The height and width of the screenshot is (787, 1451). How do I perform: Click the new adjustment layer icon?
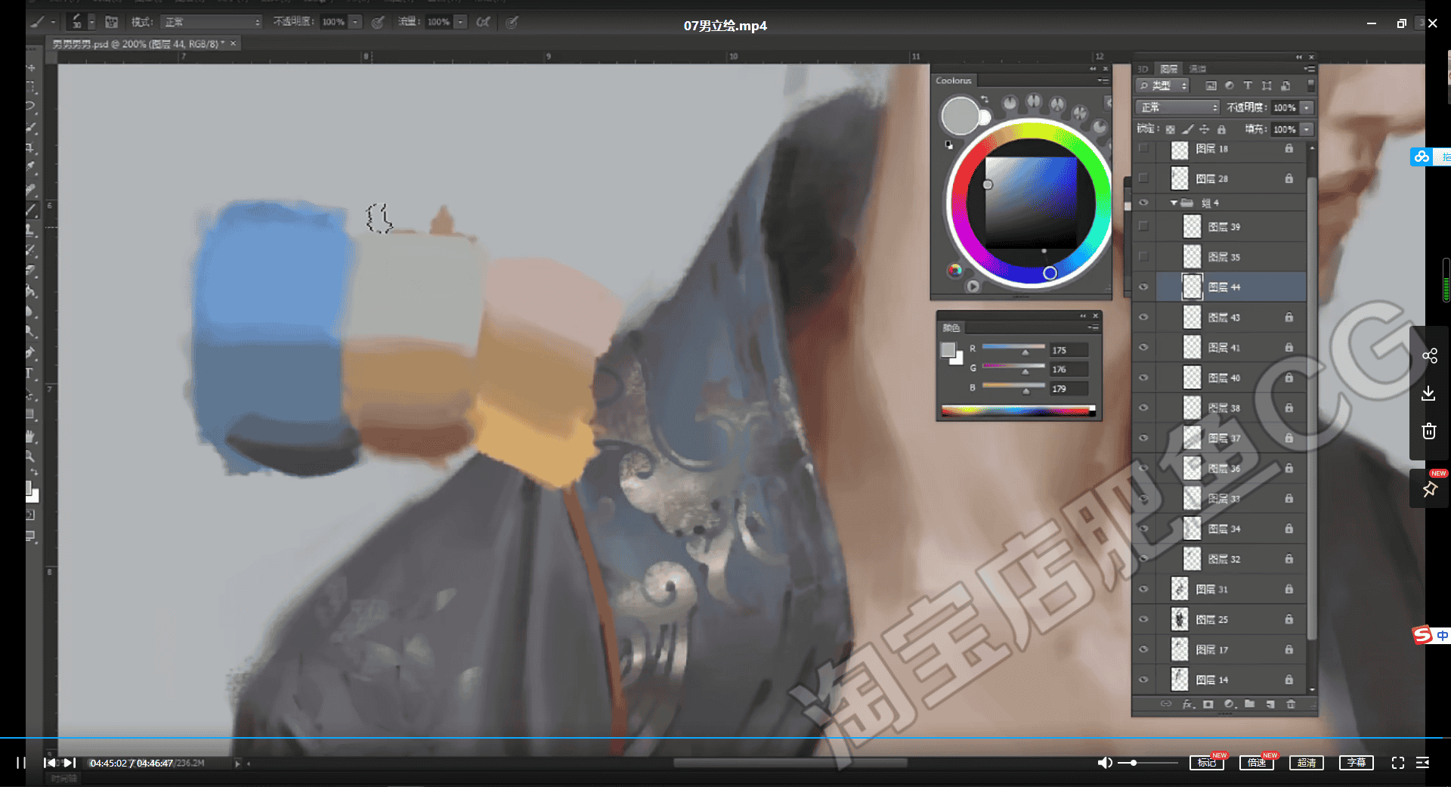(x=1229, y=704)
